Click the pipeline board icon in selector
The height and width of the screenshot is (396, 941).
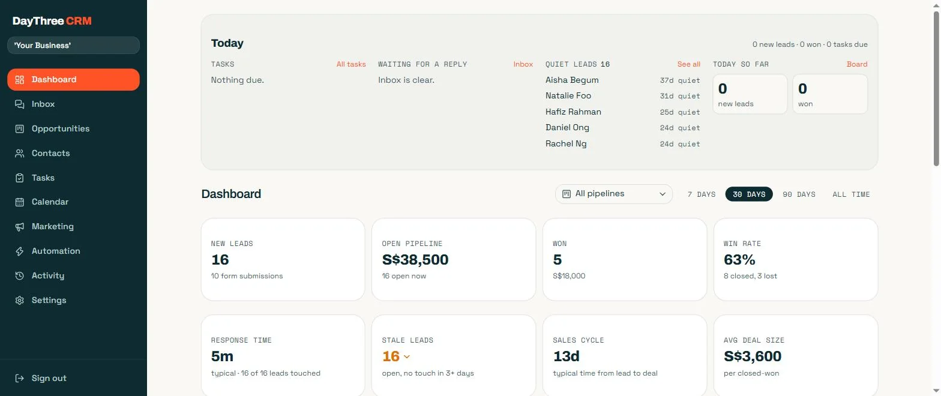point(567,194)
